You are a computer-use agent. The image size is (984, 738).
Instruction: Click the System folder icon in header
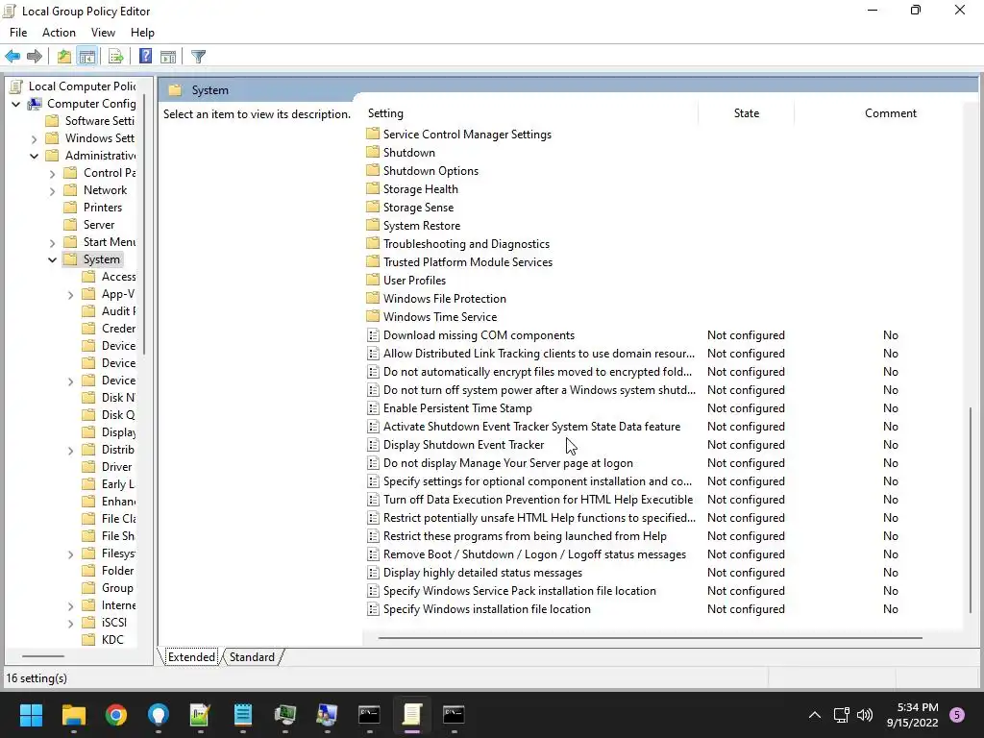[x=175, y=90]
